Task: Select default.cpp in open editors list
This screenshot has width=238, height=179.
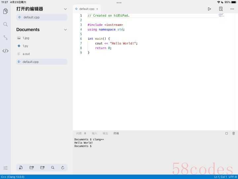Action: (x=42, y=17)
